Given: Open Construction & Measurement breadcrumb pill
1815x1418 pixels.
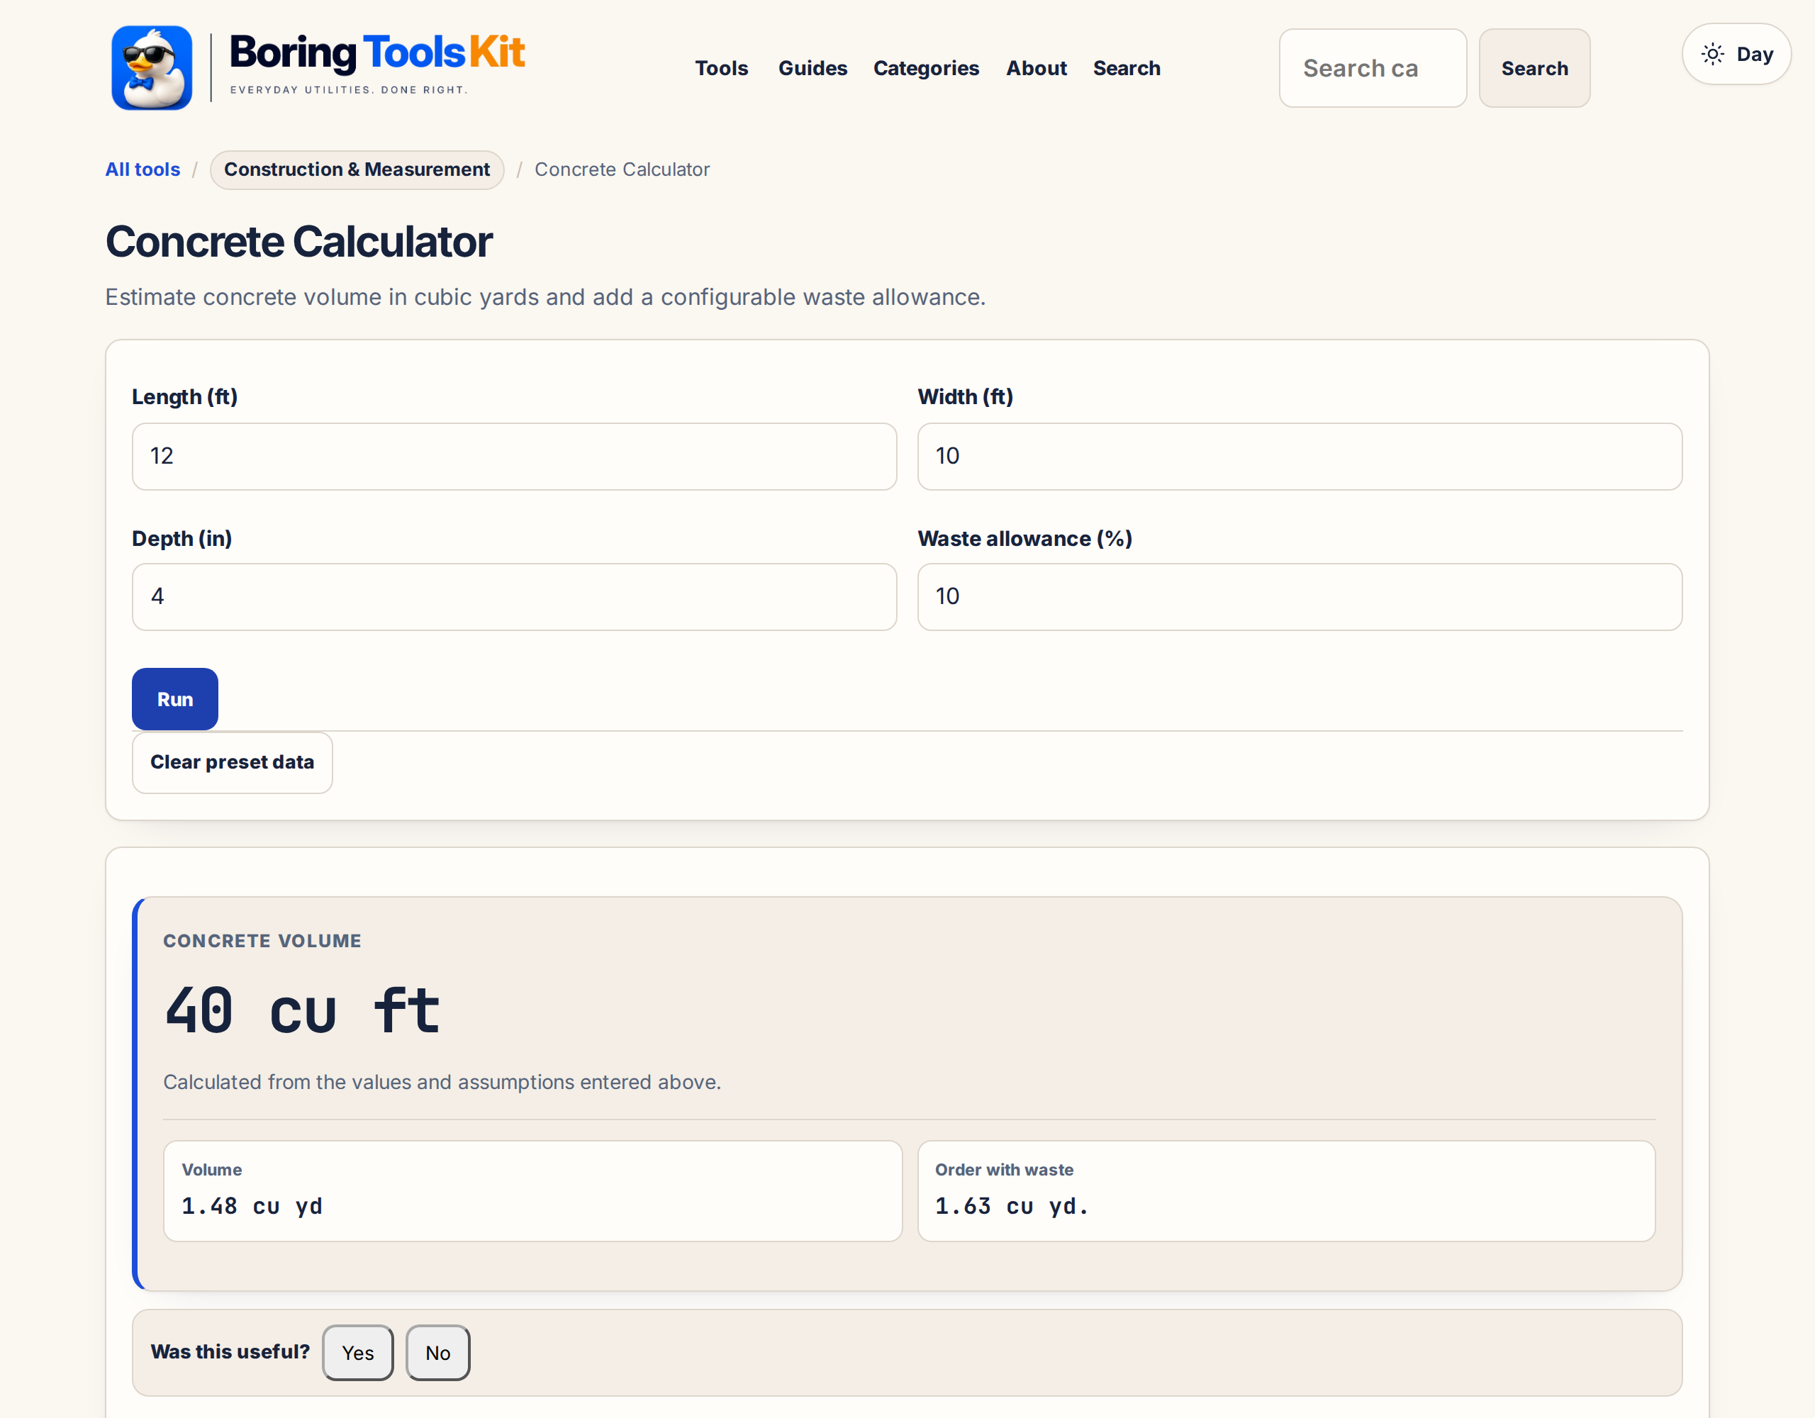Looking at the screenshot, I should (x=357, y=169).
